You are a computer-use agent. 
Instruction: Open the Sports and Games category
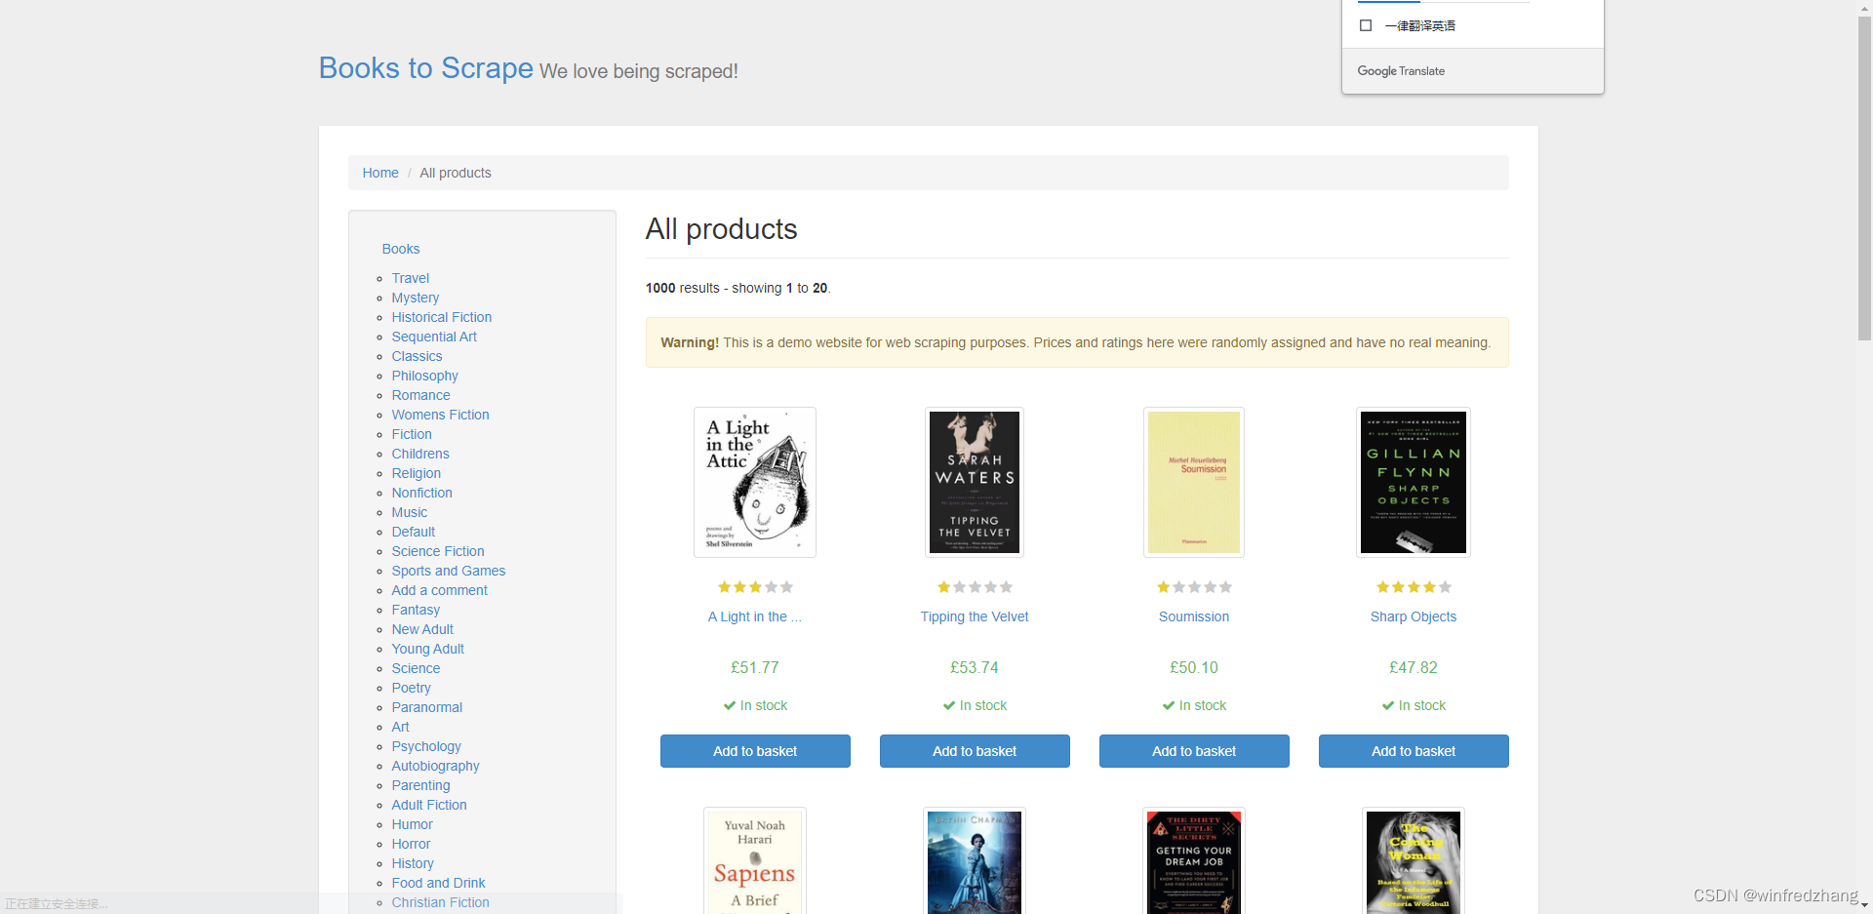click(449, 571)
